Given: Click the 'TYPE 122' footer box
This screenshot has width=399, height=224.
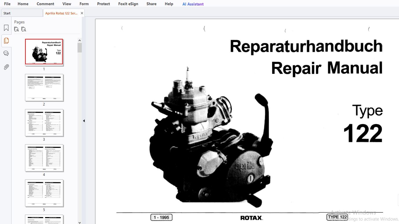Looking at the screenshot, I should click(337, 217).
